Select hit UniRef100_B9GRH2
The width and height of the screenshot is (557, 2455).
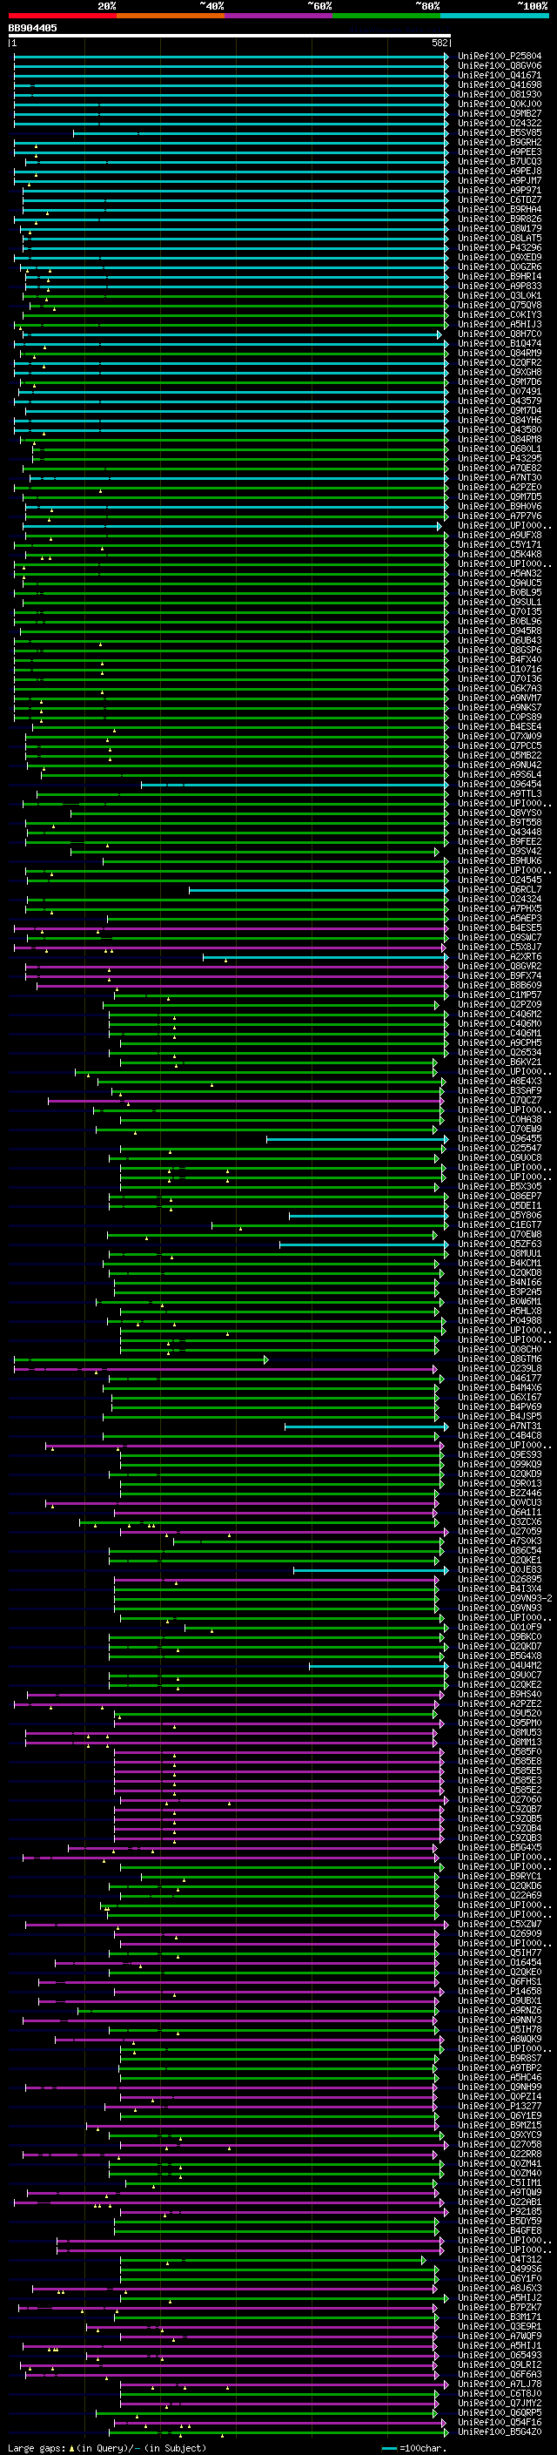coord(499,142)
